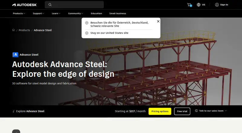Click arrow icon beside German site option
Viewport: 242px width, 133px height.
coord(87,23)
